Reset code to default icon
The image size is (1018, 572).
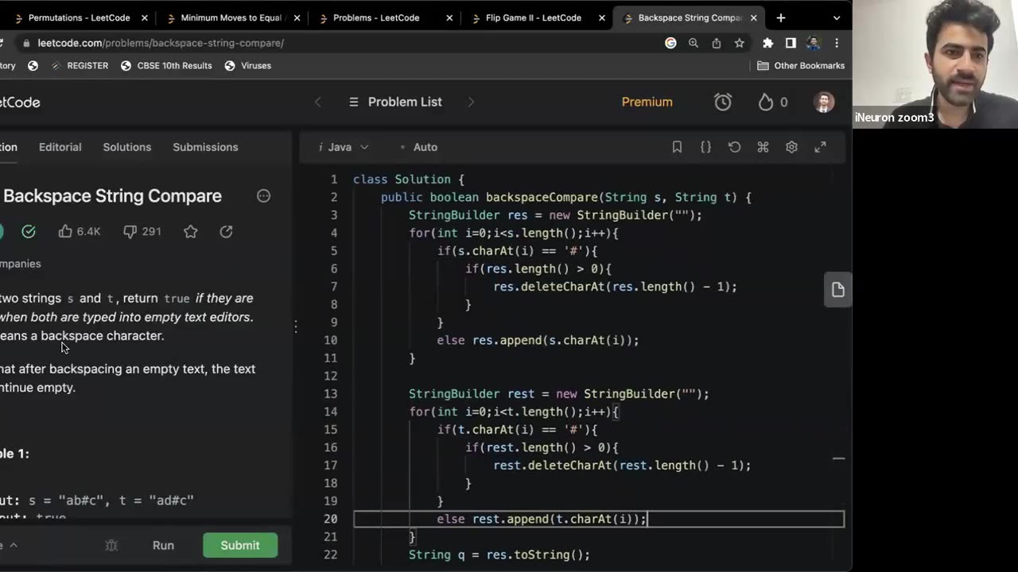(x=734, y=147)
